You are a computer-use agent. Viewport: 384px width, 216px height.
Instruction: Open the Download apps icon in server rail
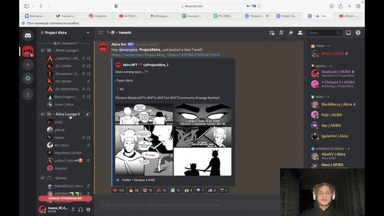[28, 94]
